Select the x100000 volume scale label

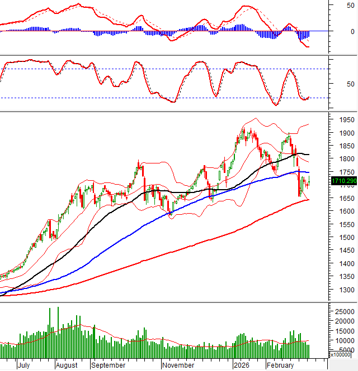[x=341, y=355]
